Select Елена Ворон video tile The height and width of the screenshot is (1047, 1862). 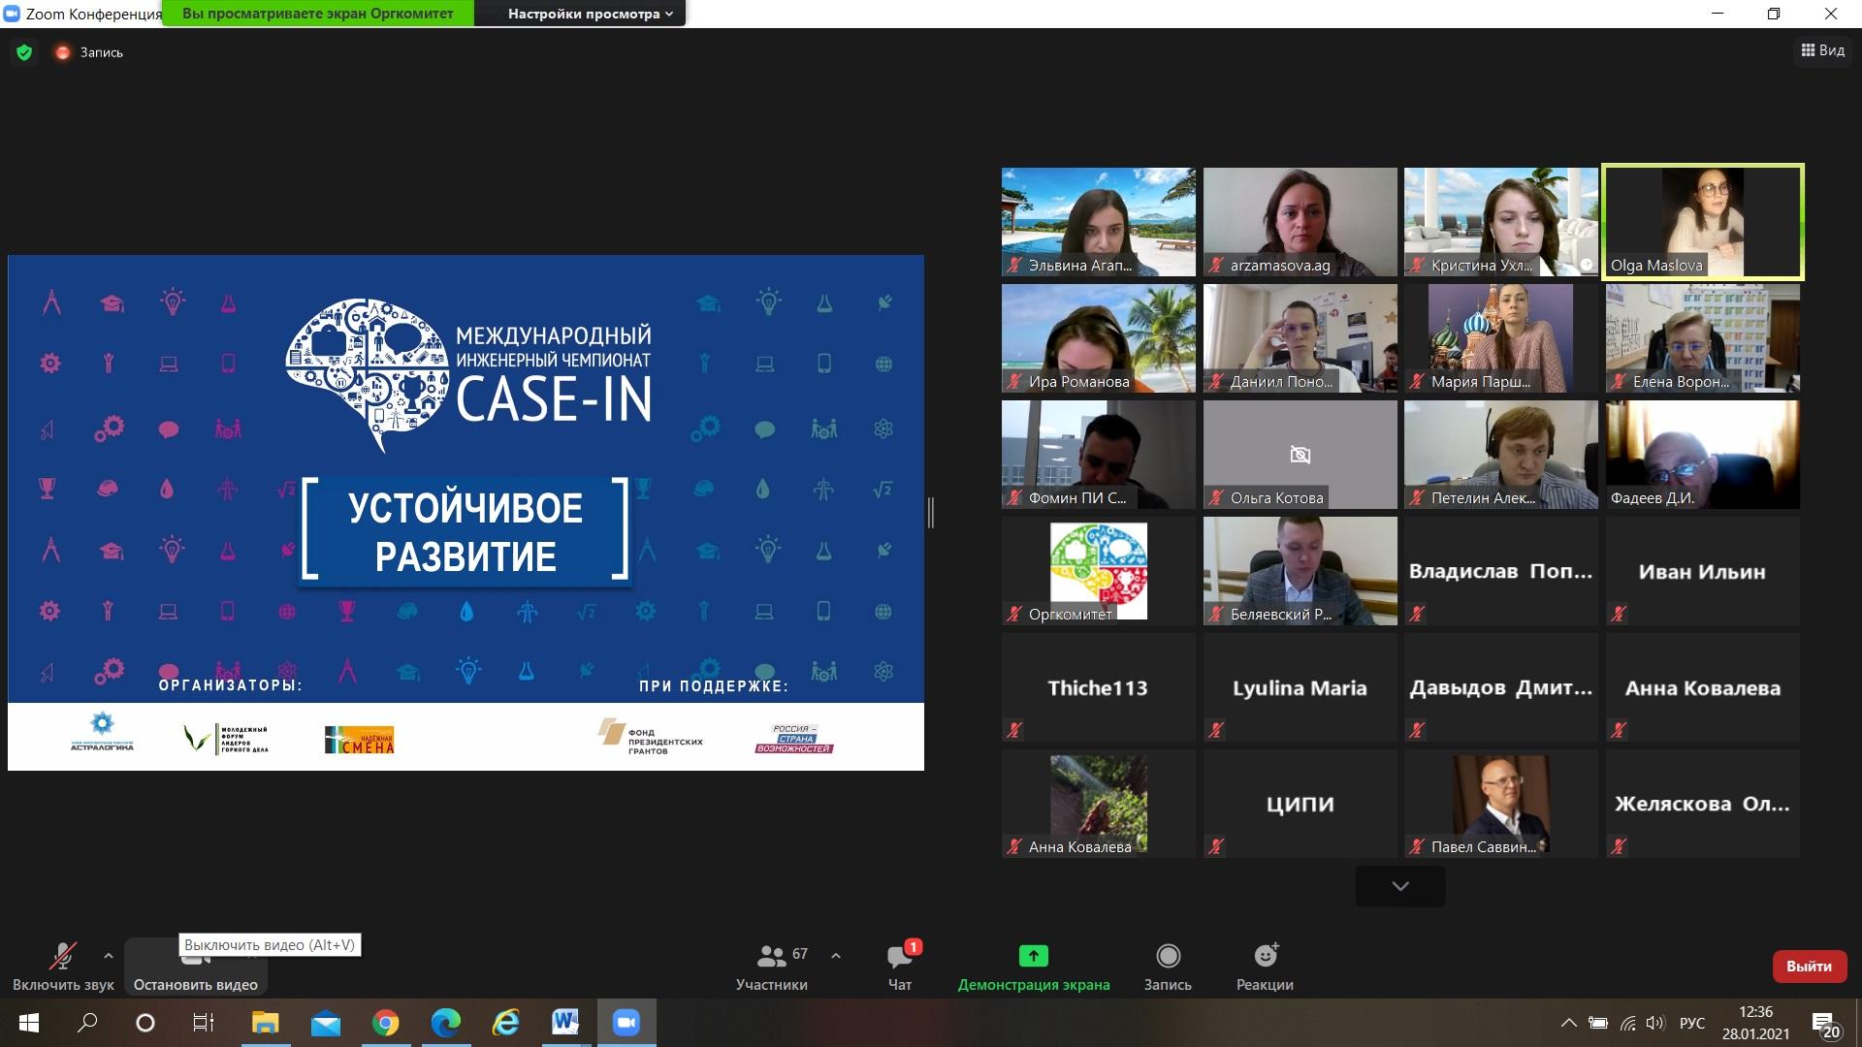1703,338
